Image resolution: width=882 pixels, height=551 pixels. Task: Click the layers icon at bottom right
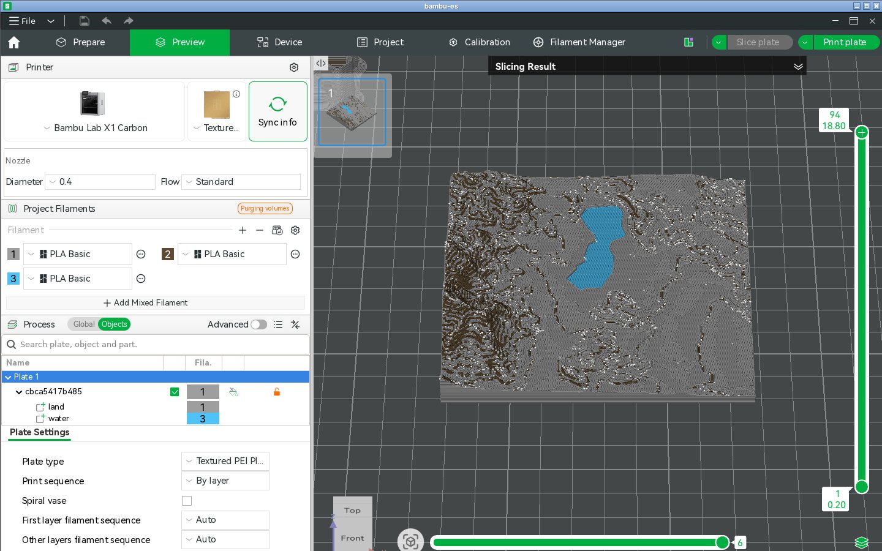862,542
